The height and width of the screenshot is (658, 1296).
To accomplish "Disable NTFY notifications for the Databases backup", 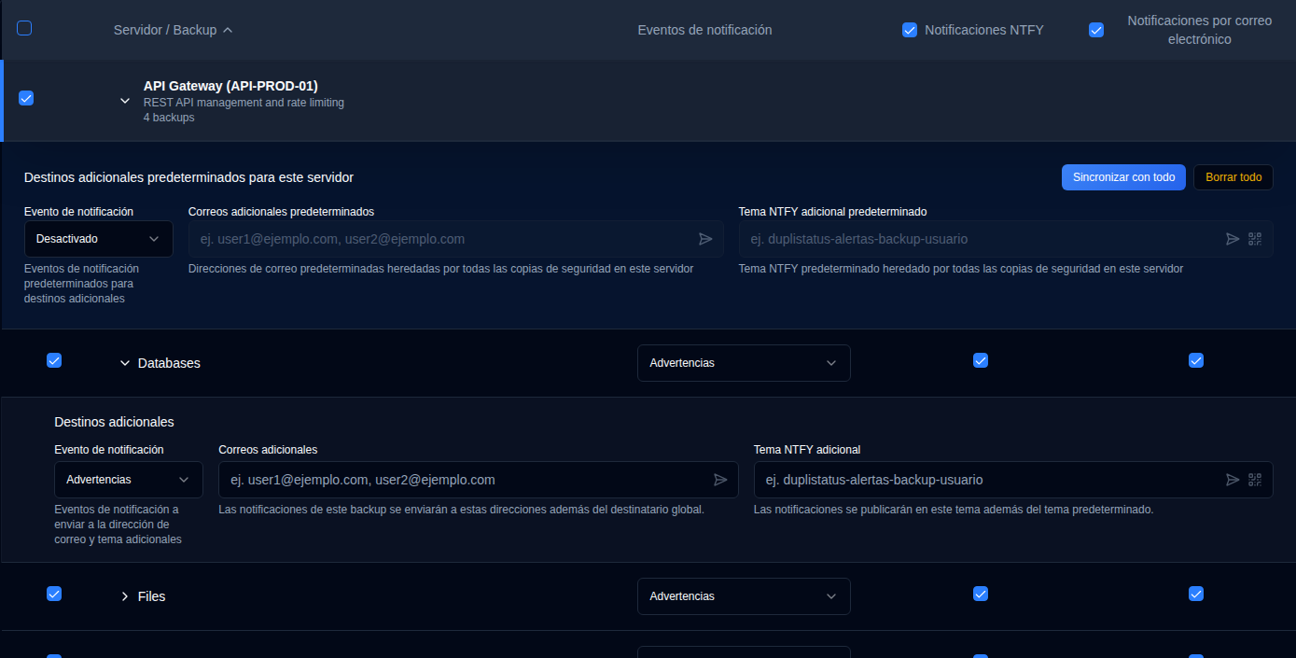I will (981, 359).
